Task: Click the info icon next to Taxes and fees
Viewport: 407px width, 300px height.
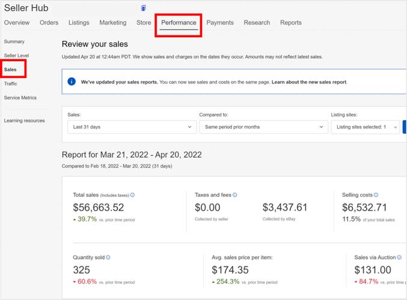Action: (234, 195)
